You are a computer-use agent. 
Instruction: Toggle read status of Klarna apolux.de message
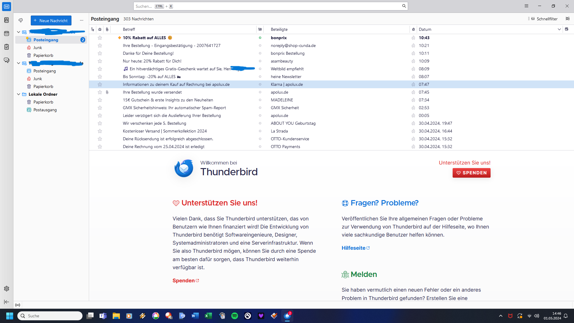tap(260, 84)
